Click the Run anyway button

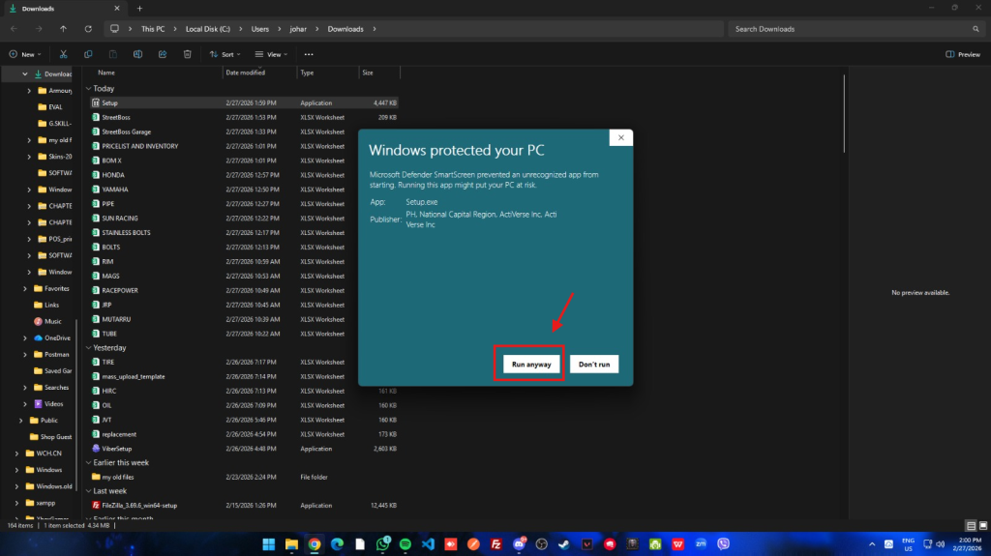[531, 365]
